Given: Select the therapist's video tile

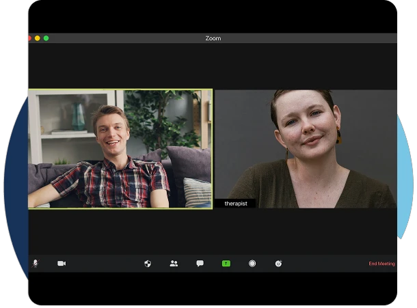Looking at the screenshot, I should [306, 149].
